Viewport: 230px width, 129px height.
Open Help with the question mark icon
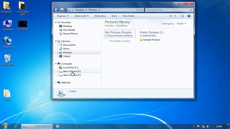(x=189, y=16)
